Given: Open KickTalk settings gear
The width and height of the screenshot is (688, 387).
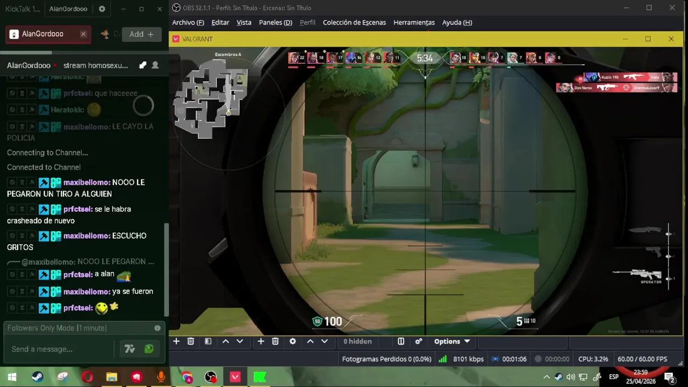Looking at the screenshot, I should [102, 9].
